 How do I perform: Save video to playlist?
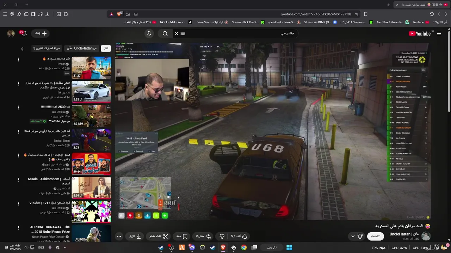[x=182, y=236]
